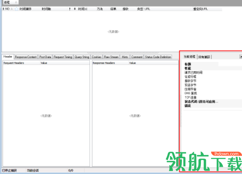
Task: Click the 发送字节 entry
Action: coord(190,85)
